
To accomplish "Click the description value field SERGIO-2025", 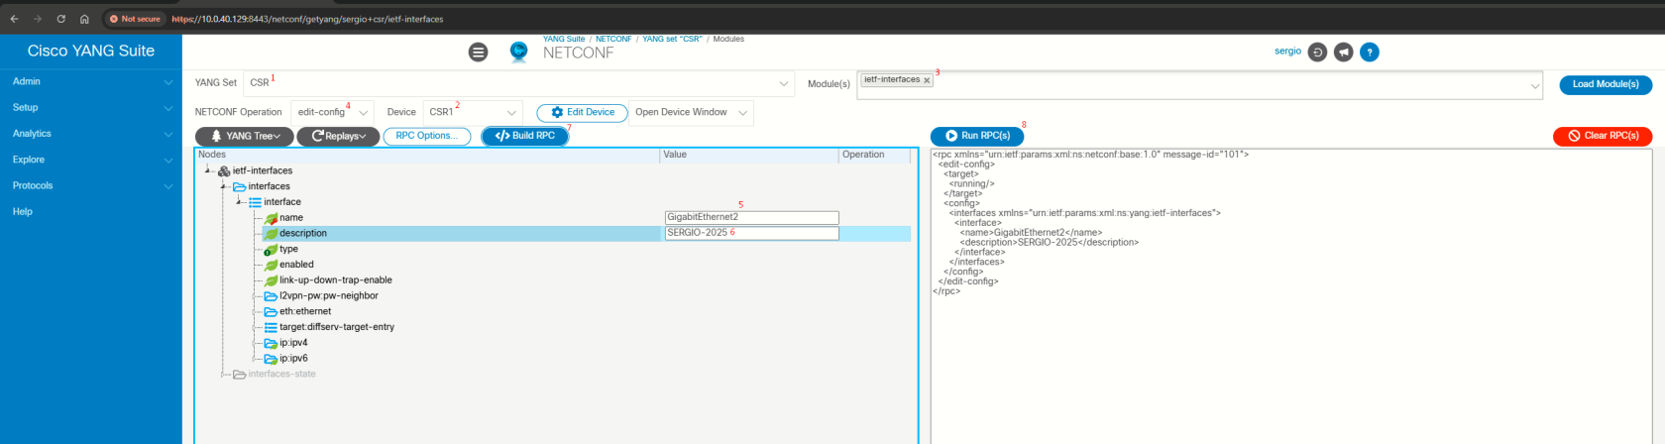I will 751,234.
